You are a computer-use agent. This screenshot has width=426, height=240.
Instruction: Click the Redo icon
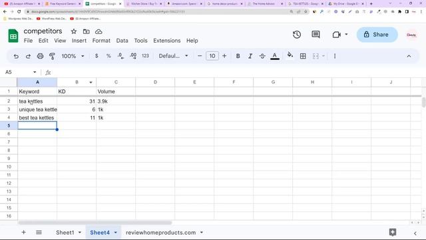tap(28, 56)
